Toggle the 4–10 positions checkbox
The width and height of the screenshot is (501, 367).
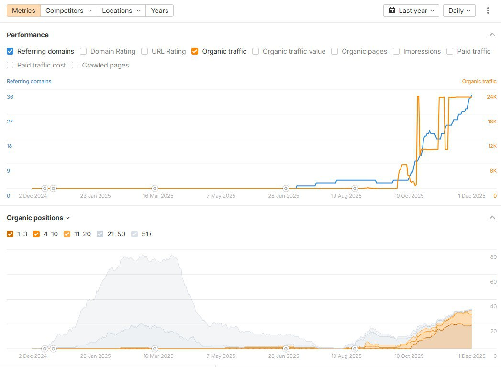tap(36, 234)
